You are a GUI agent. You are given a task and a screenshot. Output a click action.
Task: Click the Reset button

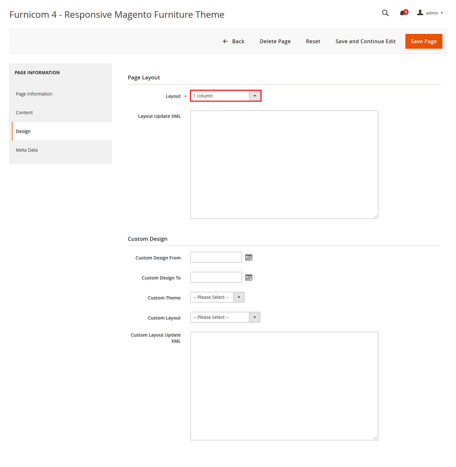click(313, 41)
